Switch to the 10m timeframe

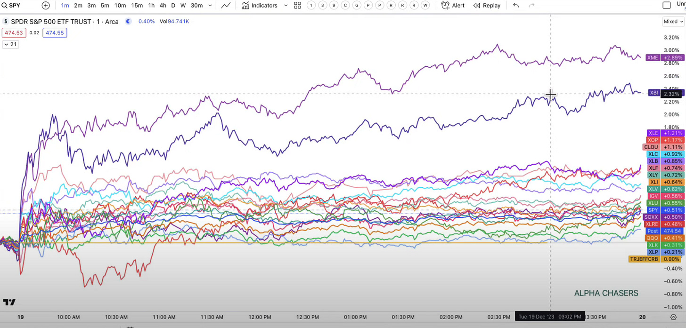click(120, 6)
